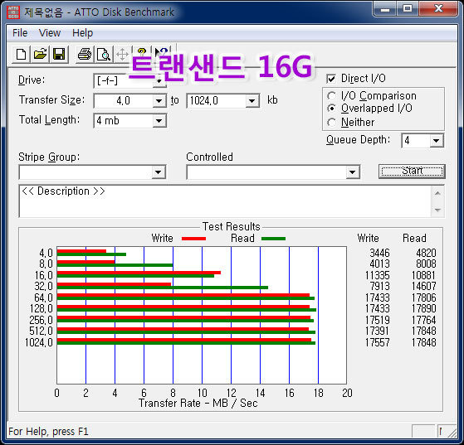The height and width of the screenshot is (445, 464).
Task: Expand the Controlled dropdown
Action: pos(353,172)
